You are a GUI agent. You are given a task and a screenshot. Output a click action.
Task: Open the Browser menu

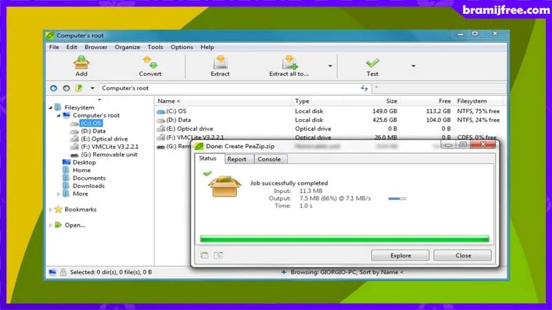(x=96, y=47)
